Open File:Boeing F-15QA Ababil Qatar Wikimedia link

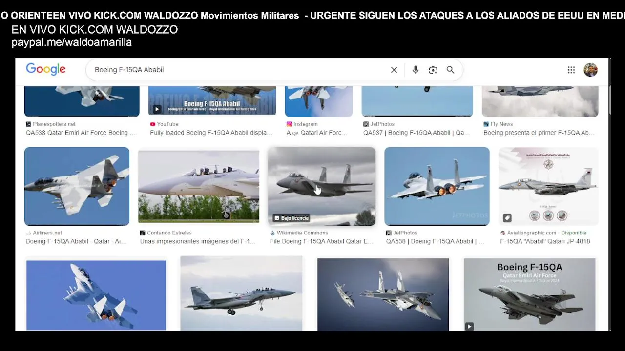321,241
